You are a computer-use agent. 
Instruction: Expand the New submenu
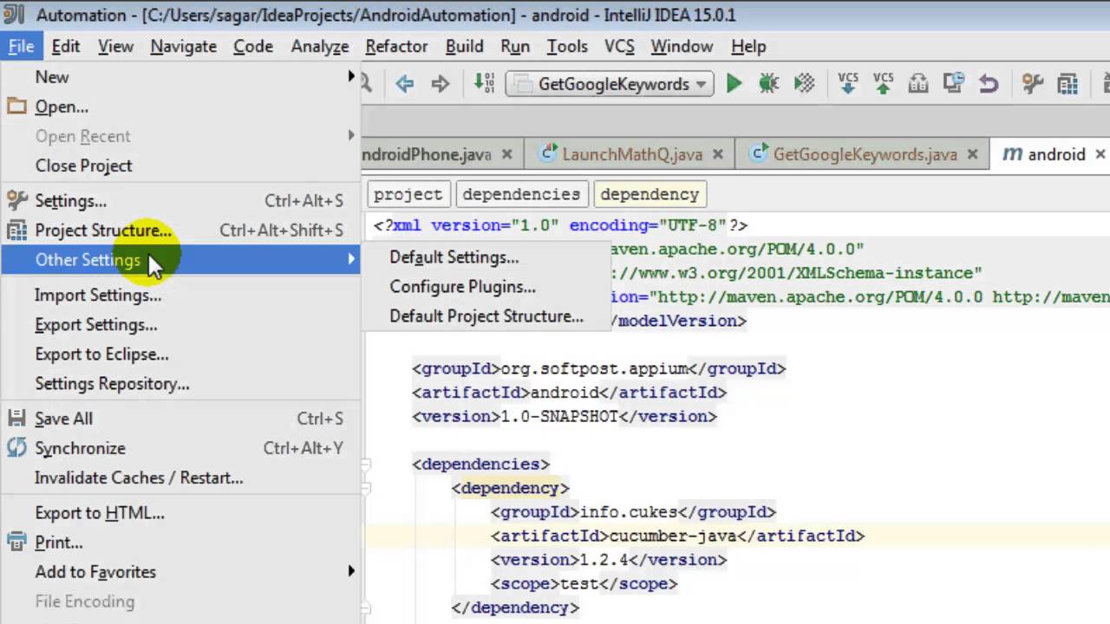click(x=180, y=77)
